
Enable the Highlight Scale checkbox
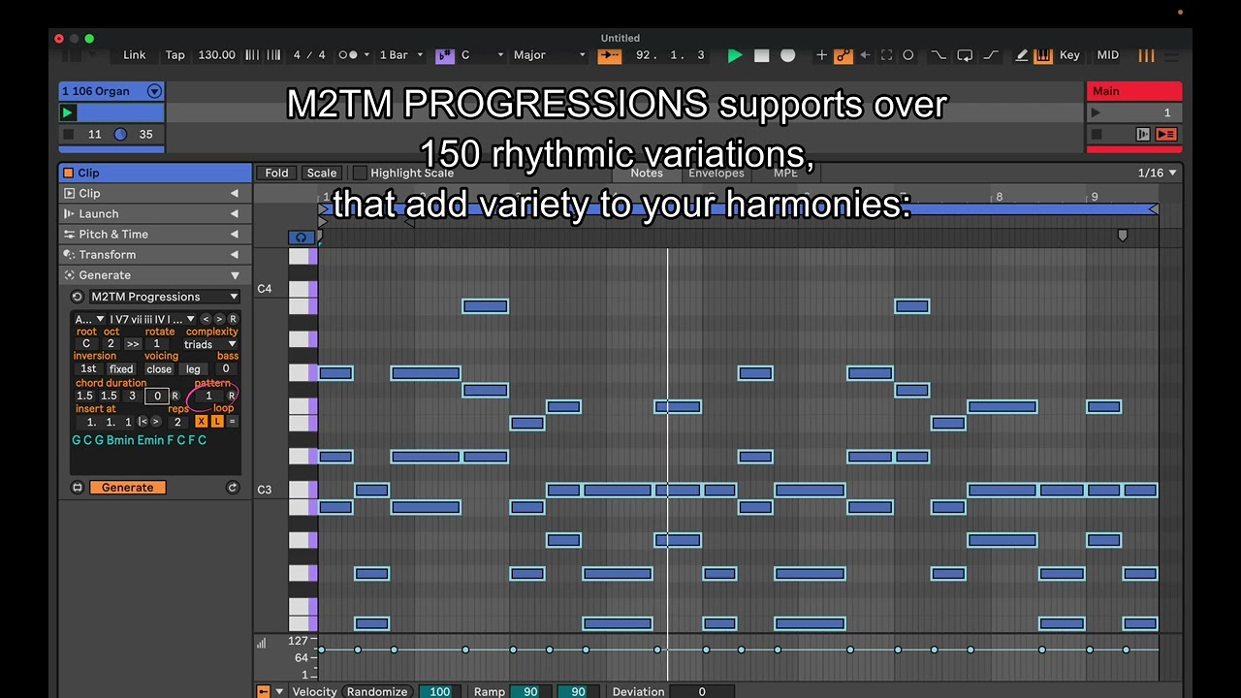click(360, 173)
